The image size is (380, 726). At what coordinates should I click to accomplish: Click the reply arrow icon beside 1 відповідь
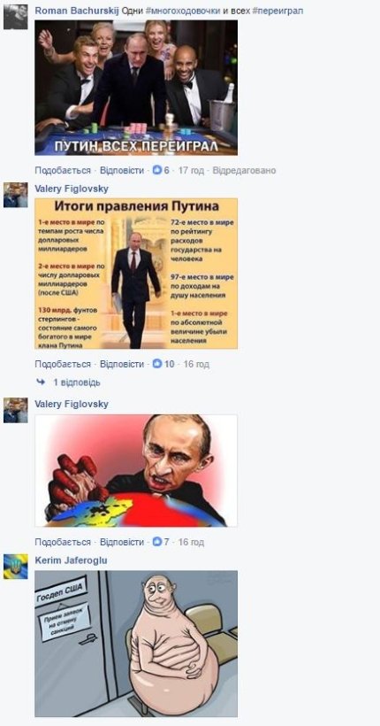(x=41, y=382)
